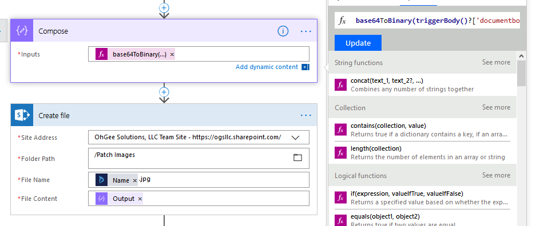Select the concat function fx icon
This screenshot has width=536, height=226.
[340, 85]
